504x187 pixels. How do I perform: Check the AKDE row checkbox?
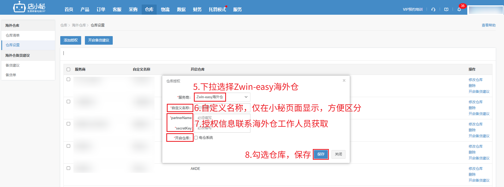click(x=69, y=168)
